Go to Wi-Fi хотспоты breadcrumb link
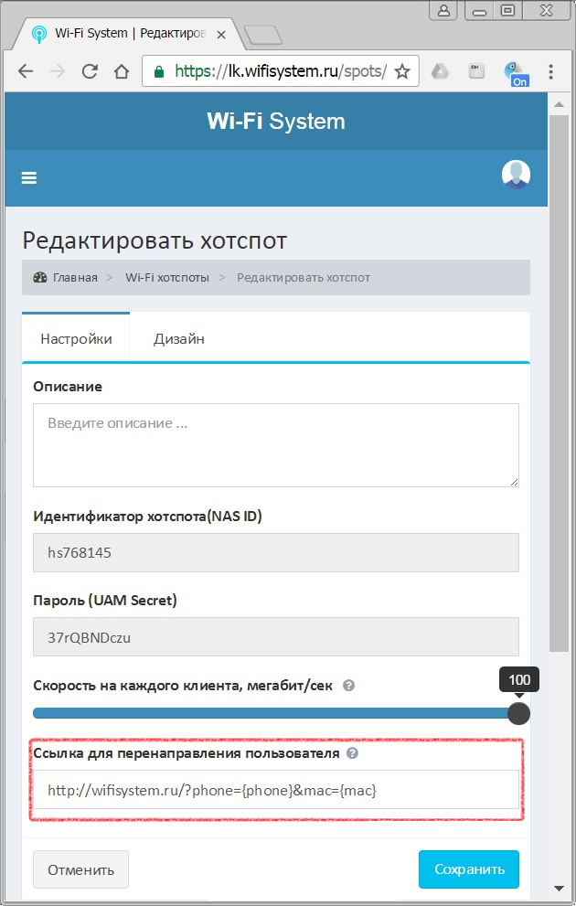Viewport: 576px width, 906px height. pos(167,277)
